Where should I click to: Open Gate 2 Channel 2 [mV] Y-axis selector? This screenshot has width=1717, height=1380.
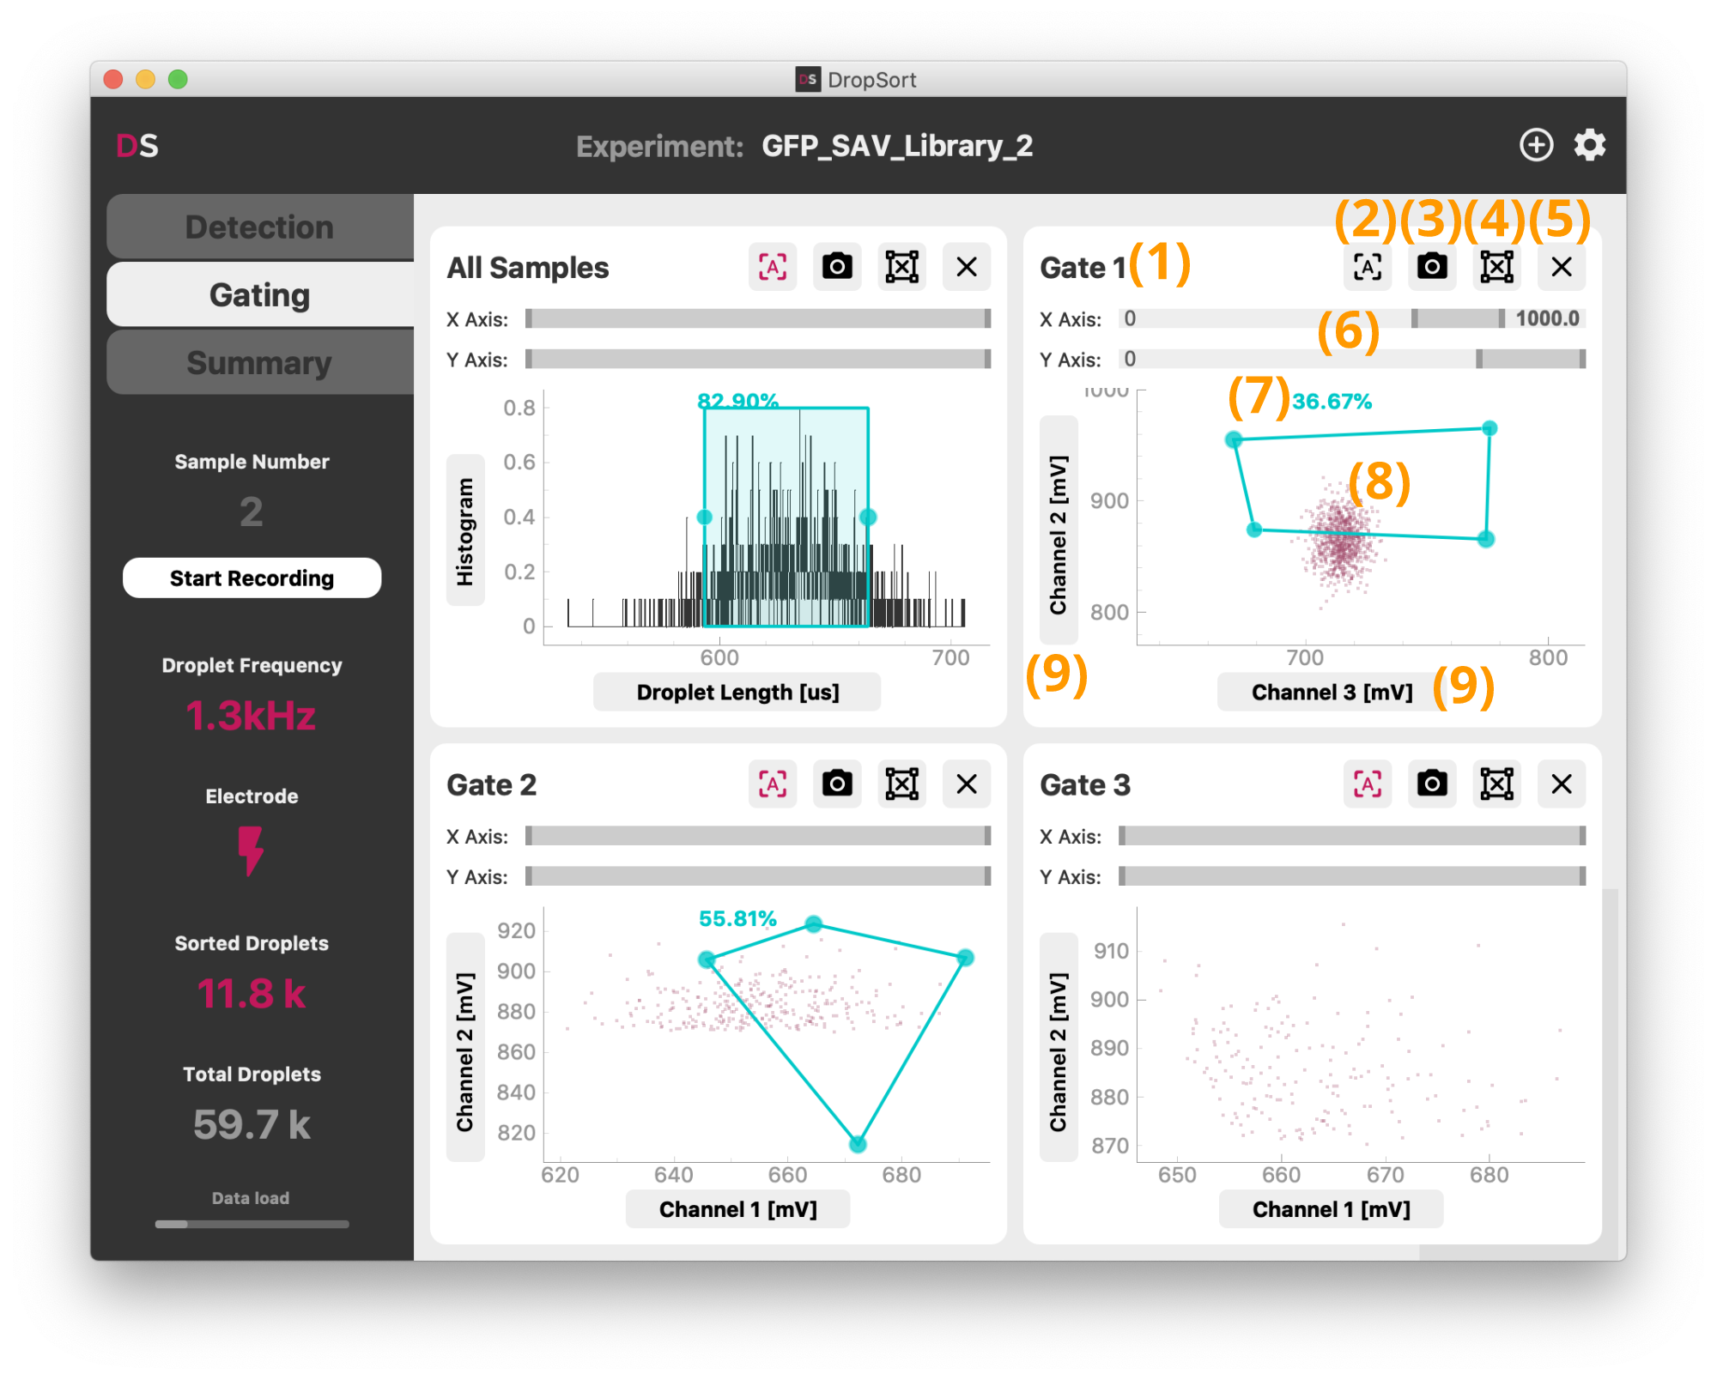click(464, 1050)
